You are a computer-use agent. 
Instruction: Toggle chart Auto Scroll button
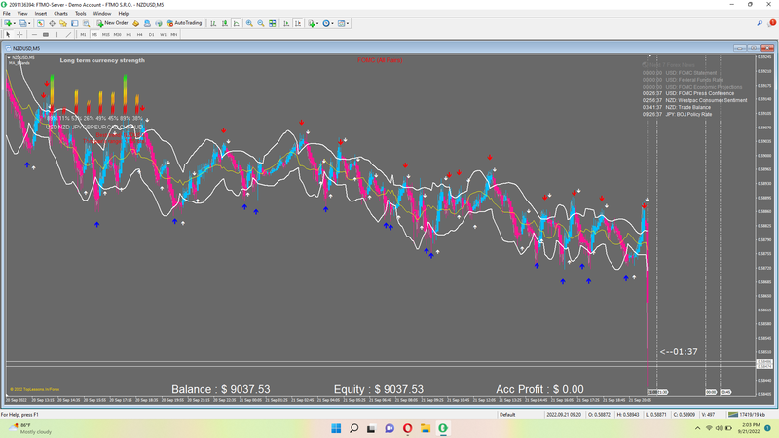pos(285,22)
